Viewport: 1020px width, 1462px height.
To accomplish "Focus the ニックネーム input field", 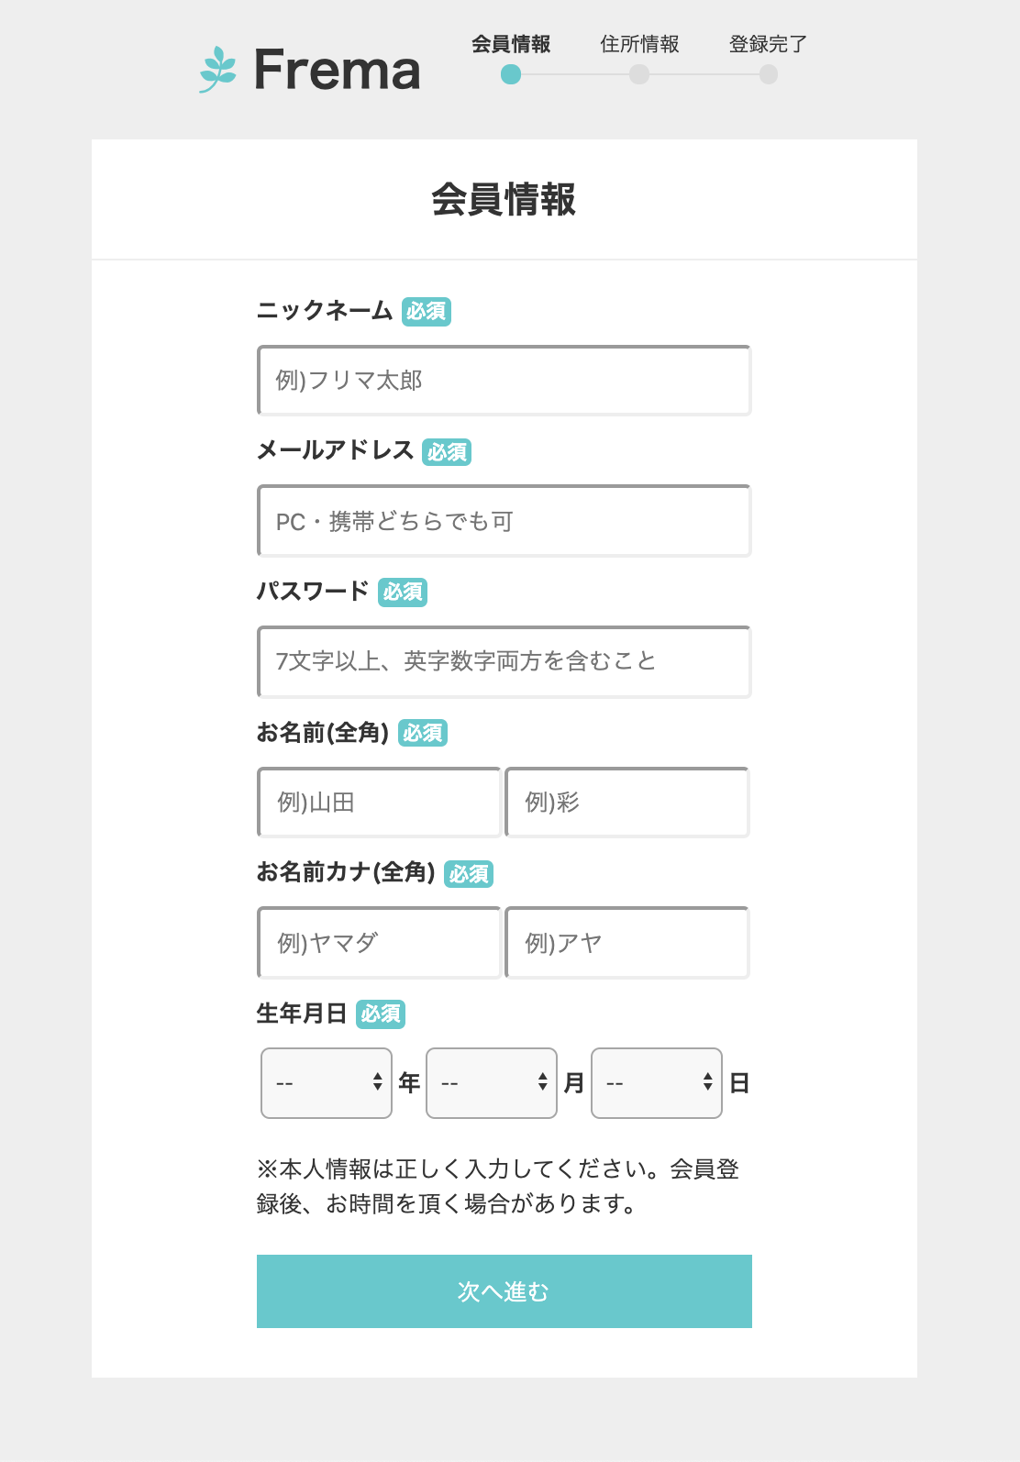I will click(504, 380).
